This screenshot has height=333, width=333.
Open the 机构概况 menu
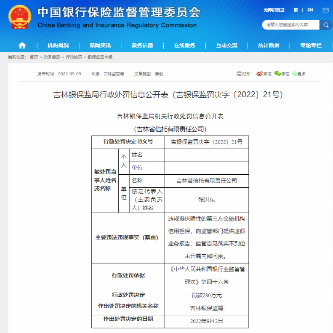tap(58, 45)
